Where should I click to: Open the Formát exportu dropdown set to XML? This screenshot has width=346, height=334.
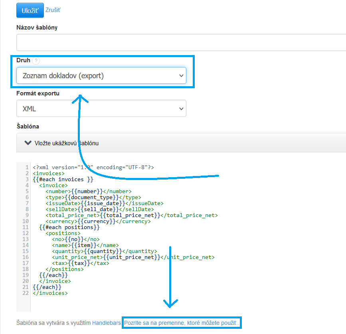point(101,109)
